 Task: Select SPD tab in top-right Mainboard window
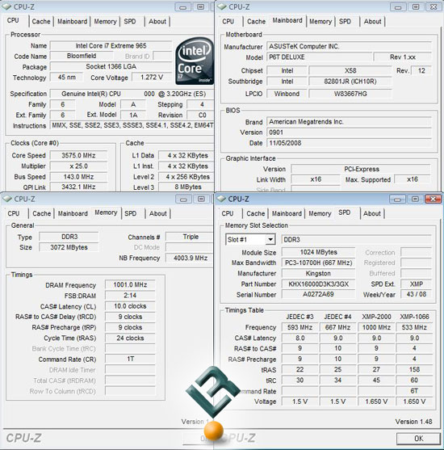coord(345,22)
